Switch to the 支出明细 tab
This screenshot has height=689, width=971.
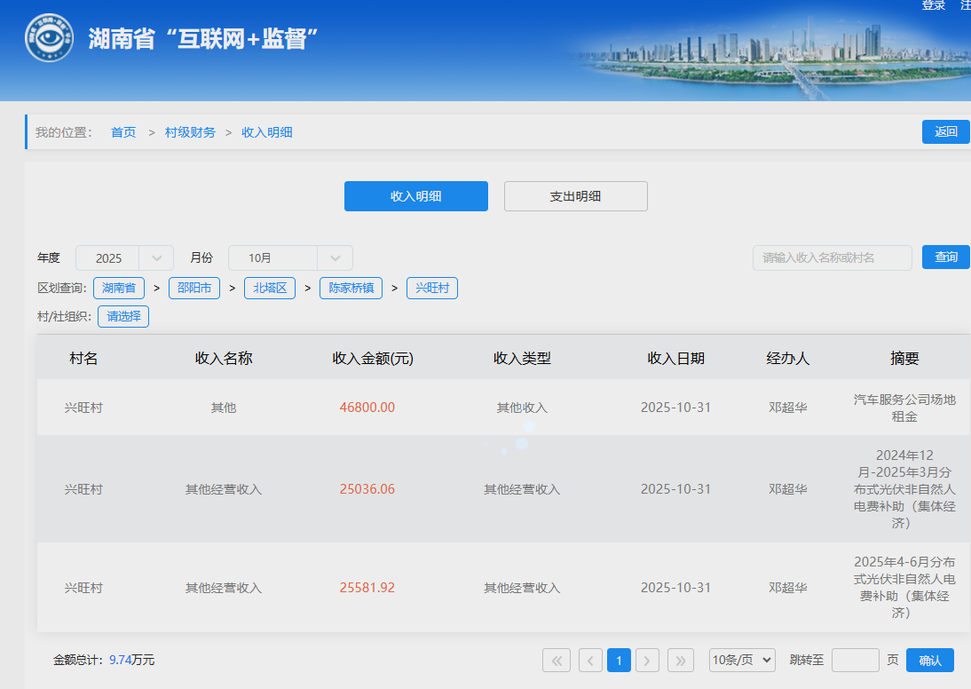coord(575,196)
